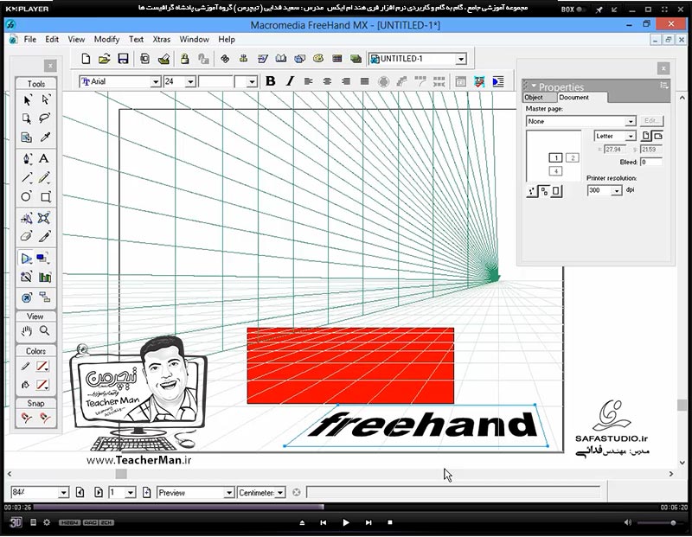The height and width of the screenshot is (537, 692).
Task: Open the Swatches grid icon
Action: tap(337, 59)
